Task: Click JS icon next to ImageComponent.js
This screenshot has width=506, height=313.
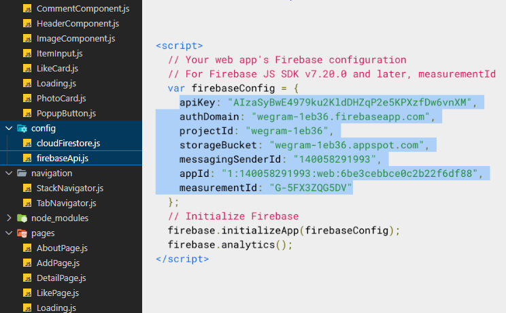Action: click(x=27, y=38)
